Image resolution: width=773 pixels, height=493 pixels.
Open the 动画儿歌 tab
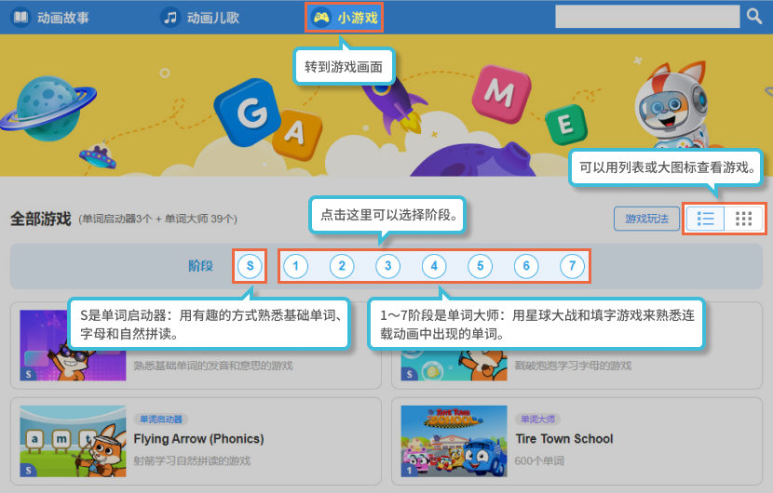pos(203,17)
